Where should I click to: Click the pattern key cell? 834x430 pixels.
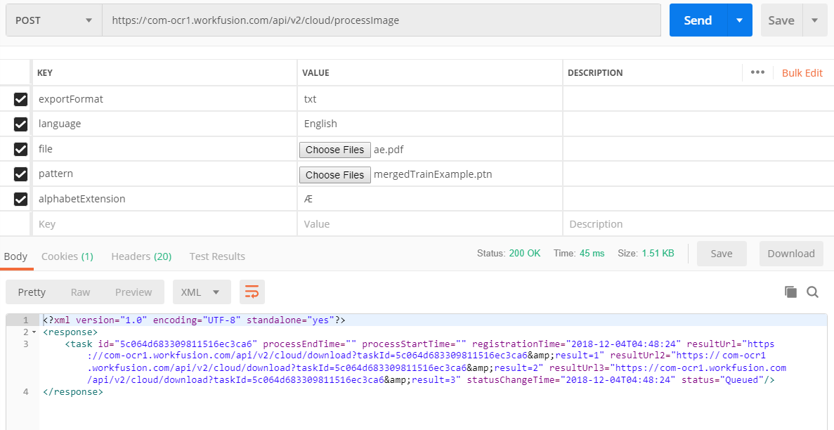(164, 174)
